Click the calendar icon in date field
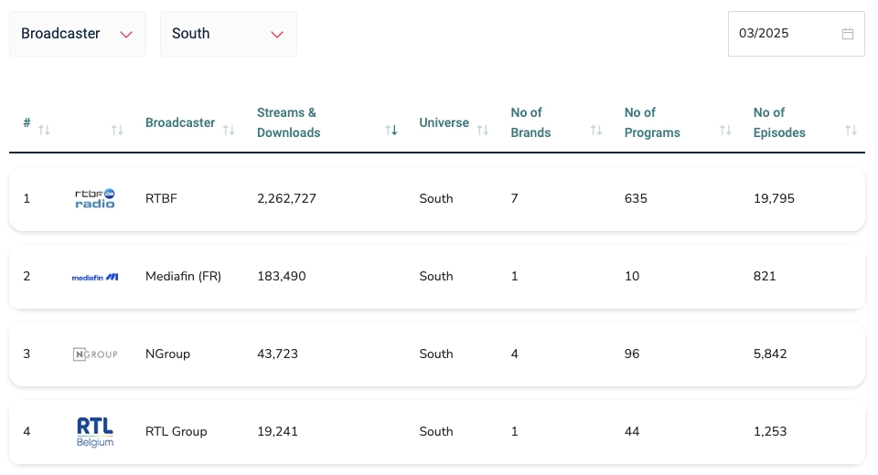Image resolution: width=878 pixels, height=475 pixels. point(847,34)
